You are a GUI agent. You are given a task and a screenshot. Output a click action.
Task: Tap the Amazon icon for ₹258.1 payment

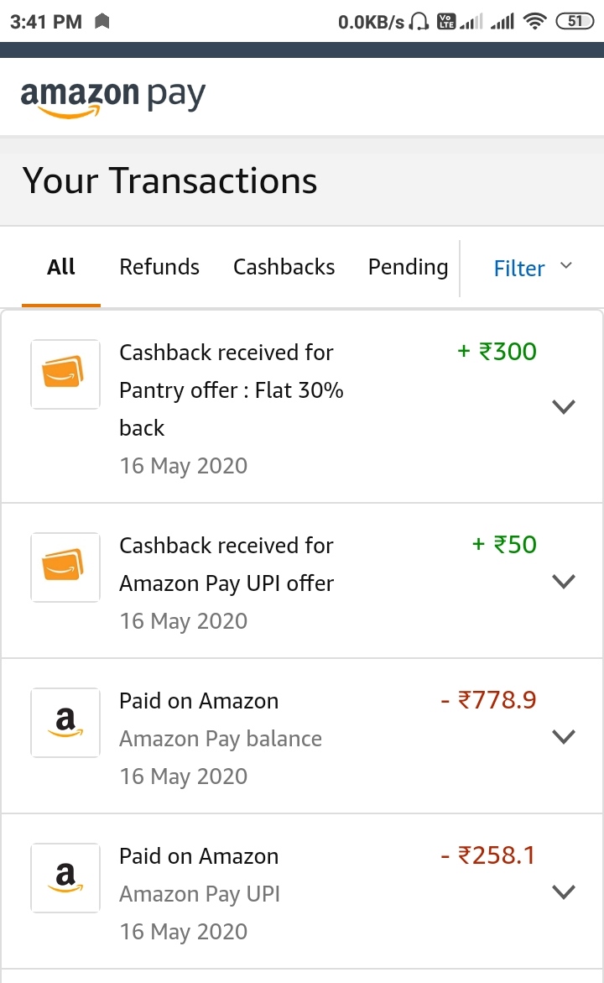click(x=65, y=878)
